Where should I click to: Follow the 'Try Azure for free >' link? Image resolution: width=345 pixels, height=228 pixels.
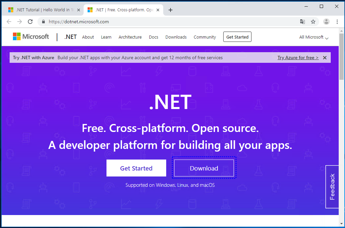click(x=298, y=57)
